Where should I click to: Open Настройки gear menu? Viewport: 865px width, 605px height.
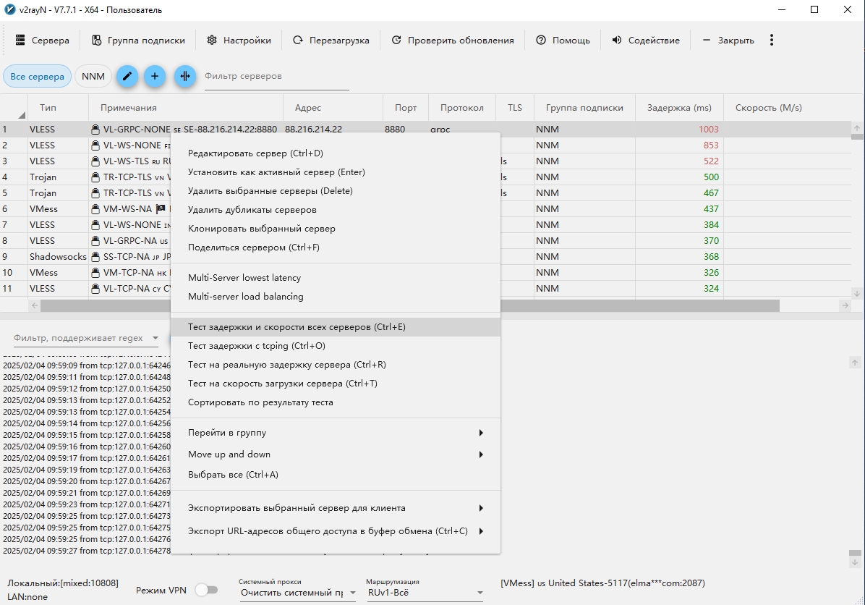(x=239, y=41)
